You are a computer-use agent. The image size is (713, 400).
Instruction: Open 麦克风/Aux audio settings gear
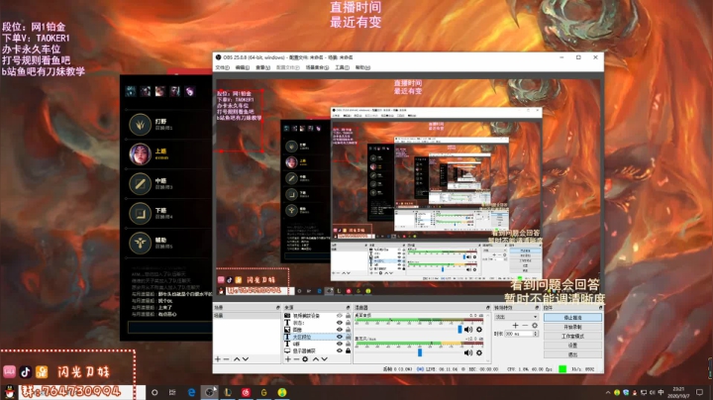point(479,352)
